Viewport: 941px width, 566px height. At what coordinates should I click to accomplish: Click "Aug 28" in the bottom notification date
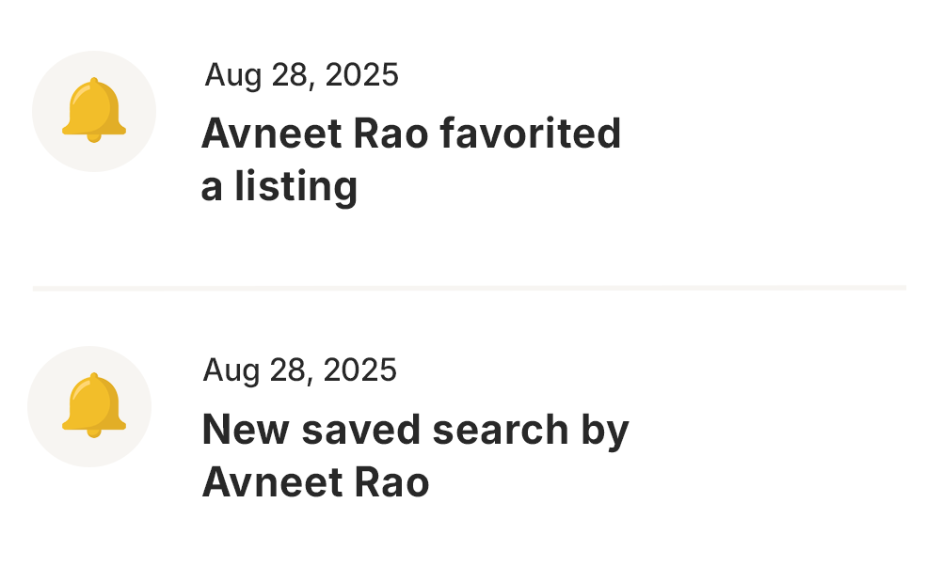pyautogui.click(x=257, y=370)
